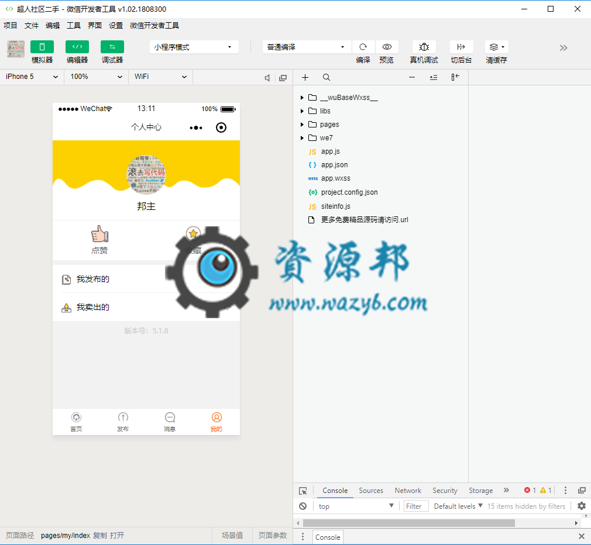The image size is (591, 545).
Task: Open the 100% zoom dropdown
Action: (x=96, y=77)
